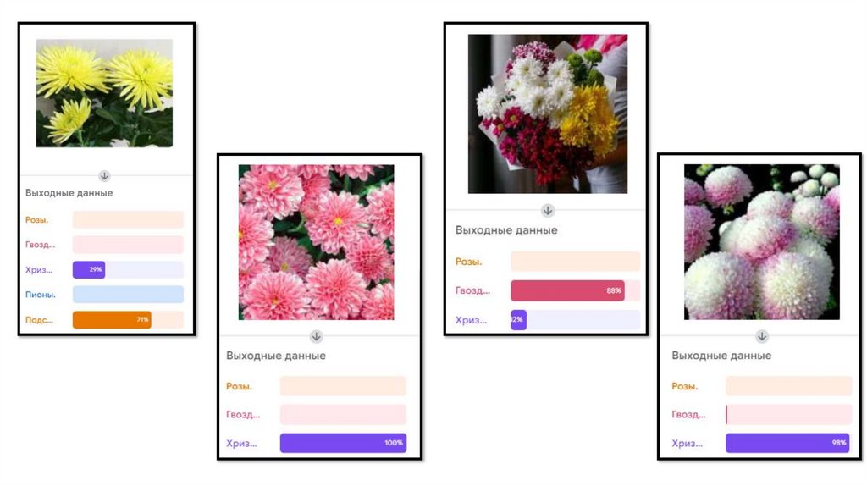Open the yellow chrysanthemum image
This screenshot has height=486, width=867.
coord(104,93)
